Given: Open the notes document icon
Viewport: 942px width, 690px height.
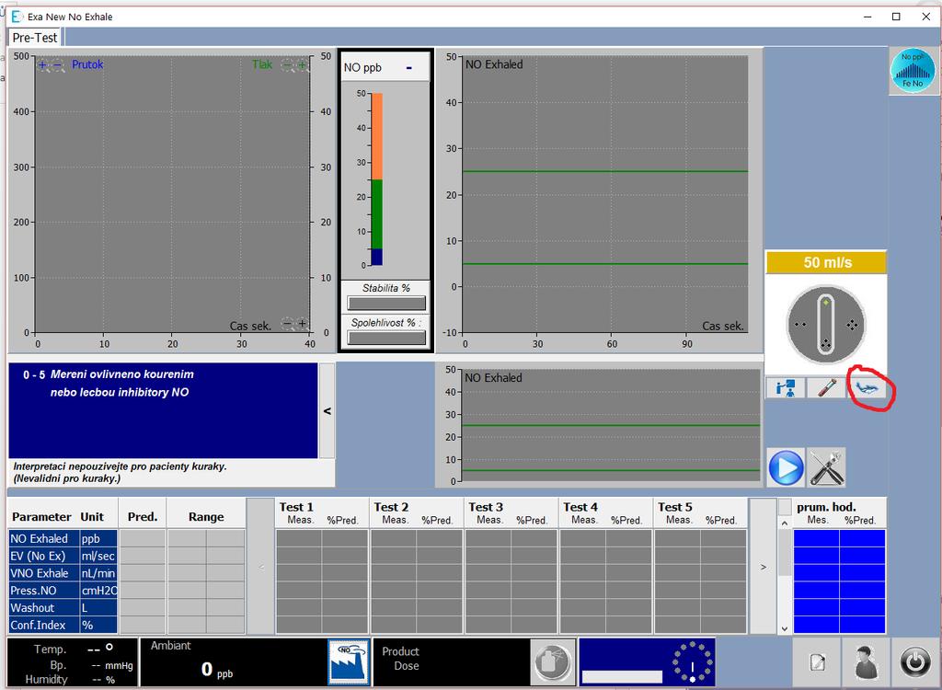Looking at the screenshot, I should (817, 662).
